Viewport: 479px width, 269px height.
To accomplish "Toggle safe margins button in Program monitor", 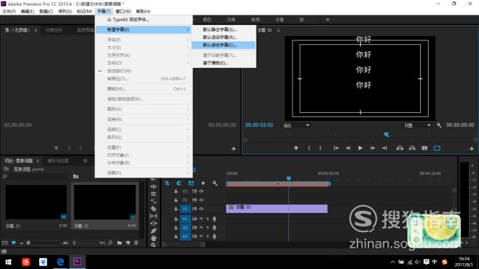I will [x=437, y=148].
